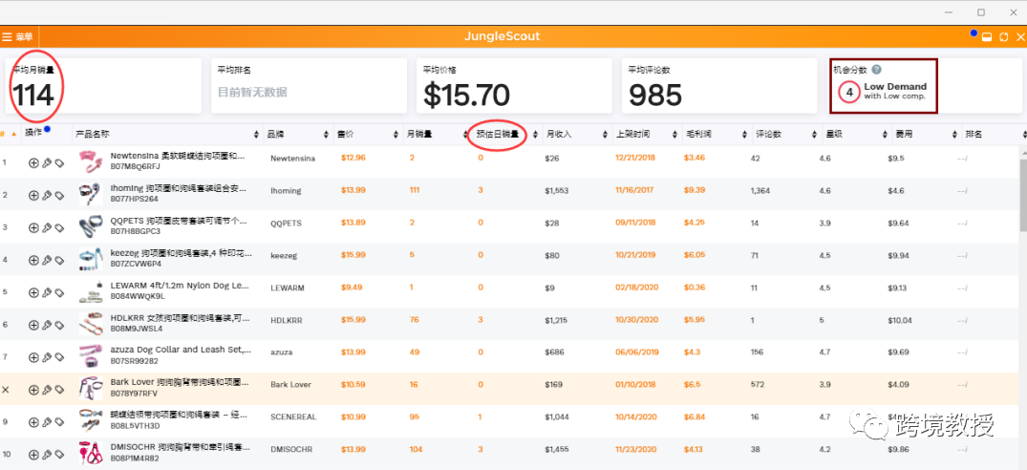Click the $6.84 gross profit cell
1027x470 pixels.
(x=695, y=417)
